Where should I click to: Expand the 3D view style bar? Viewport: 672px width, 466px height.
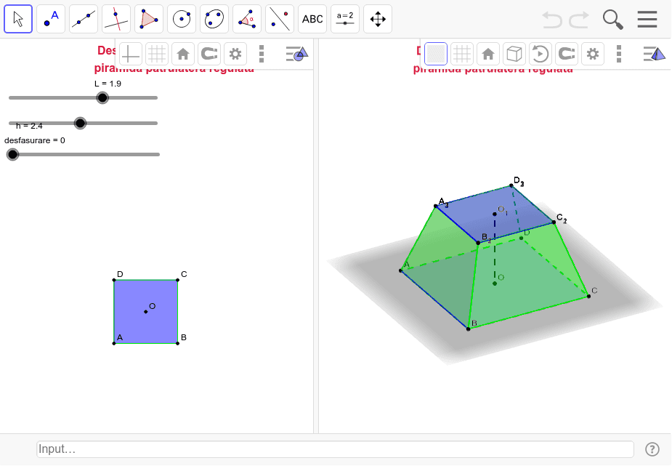[x=654, y=54]
